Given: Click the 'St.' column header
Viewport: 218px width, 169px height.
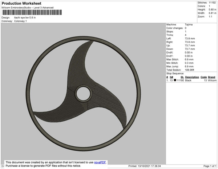Looking at the screenshot, I should (182, 77).
